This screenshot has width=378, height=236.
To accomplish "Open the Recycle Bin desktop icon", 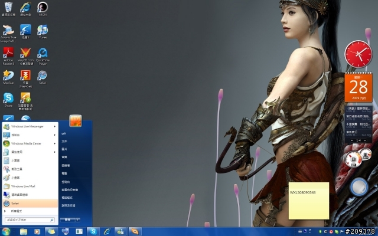I will [x=8, y=9].
